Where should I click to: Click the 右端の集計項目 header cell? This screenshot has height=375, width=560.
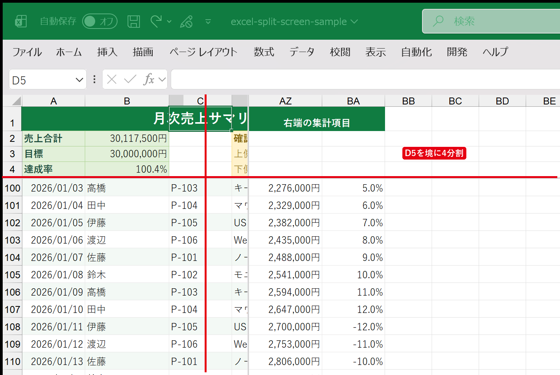[x=317, y=119]
